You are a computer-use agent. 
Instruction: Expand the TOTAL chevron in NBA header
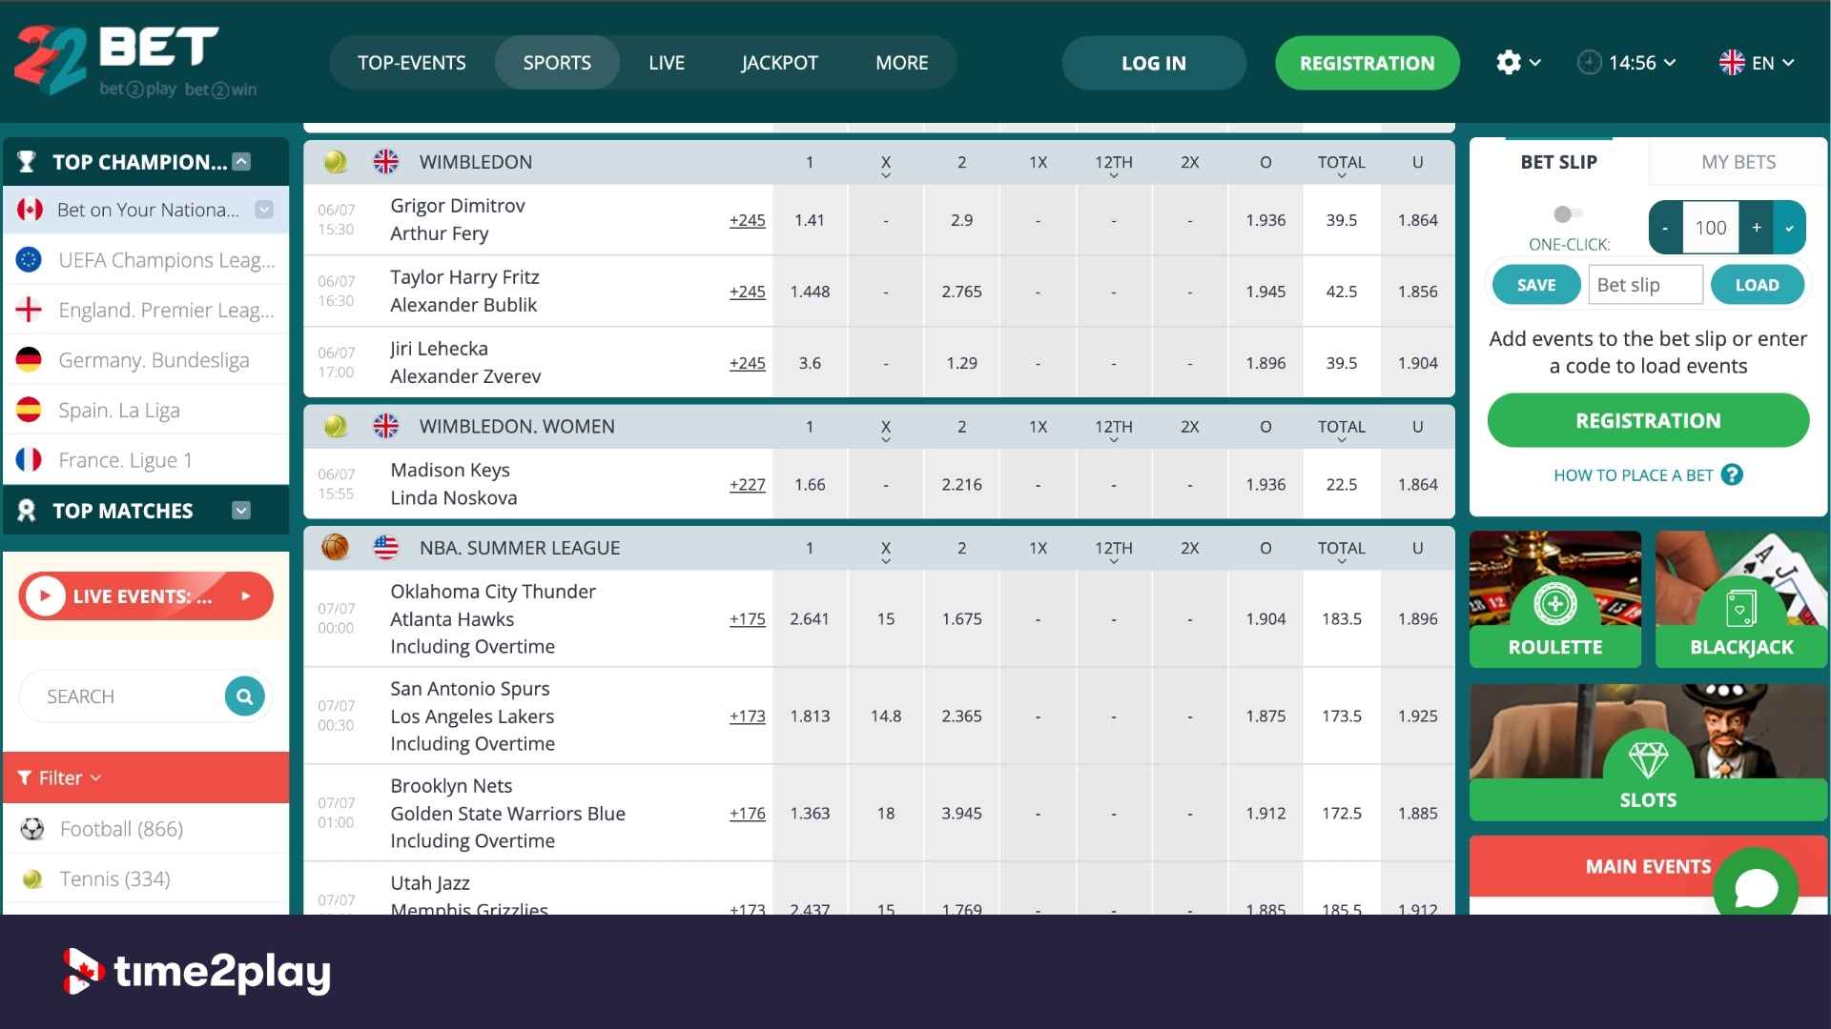(x=1342, y=562)
